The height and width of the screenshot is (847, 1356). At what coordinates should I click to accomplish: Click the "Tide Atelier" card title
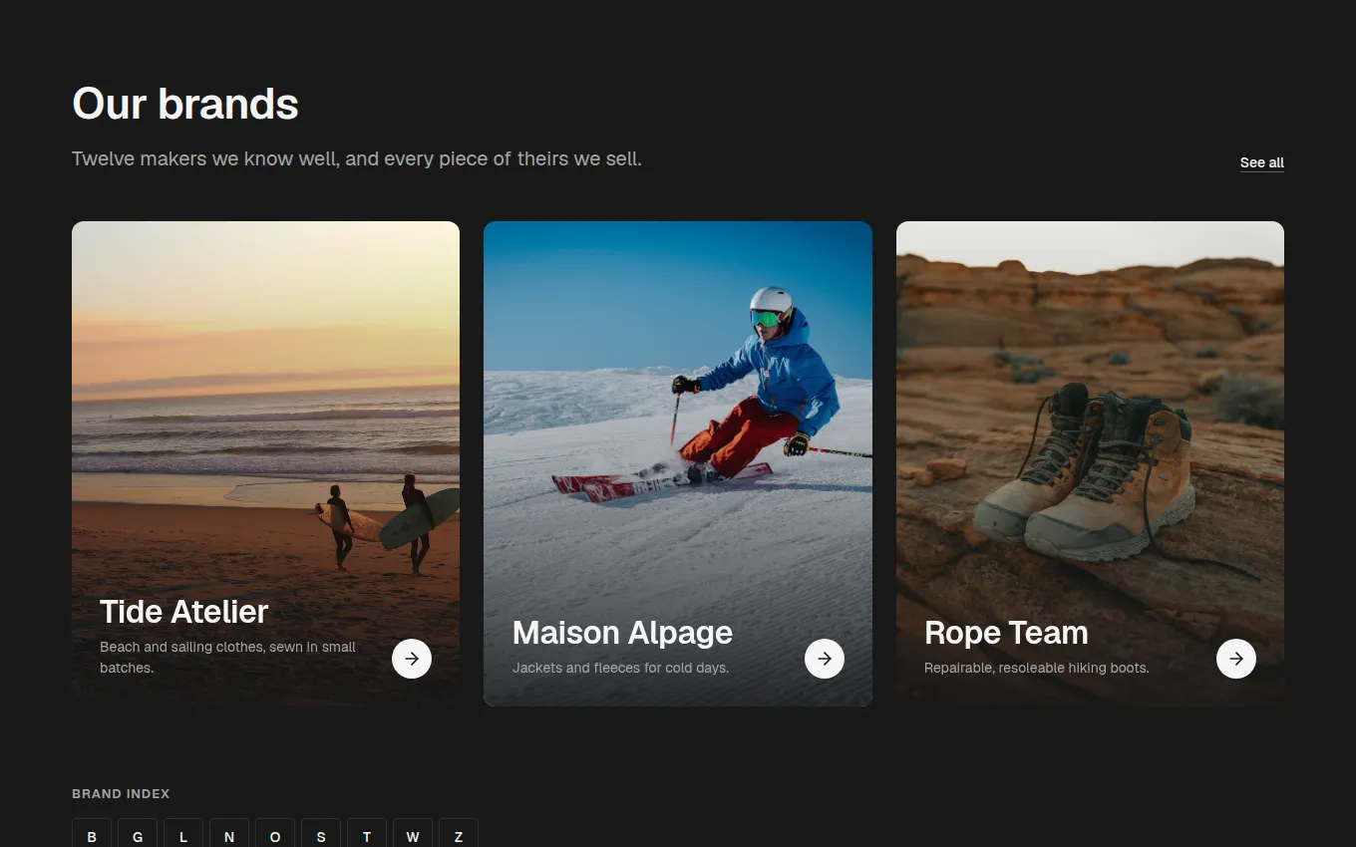(184, 612)
